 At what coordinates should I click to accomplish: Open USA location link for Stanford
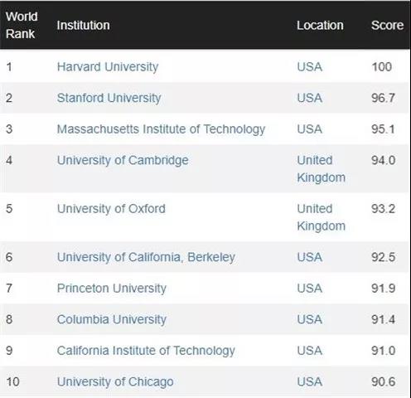click(310, 98)
